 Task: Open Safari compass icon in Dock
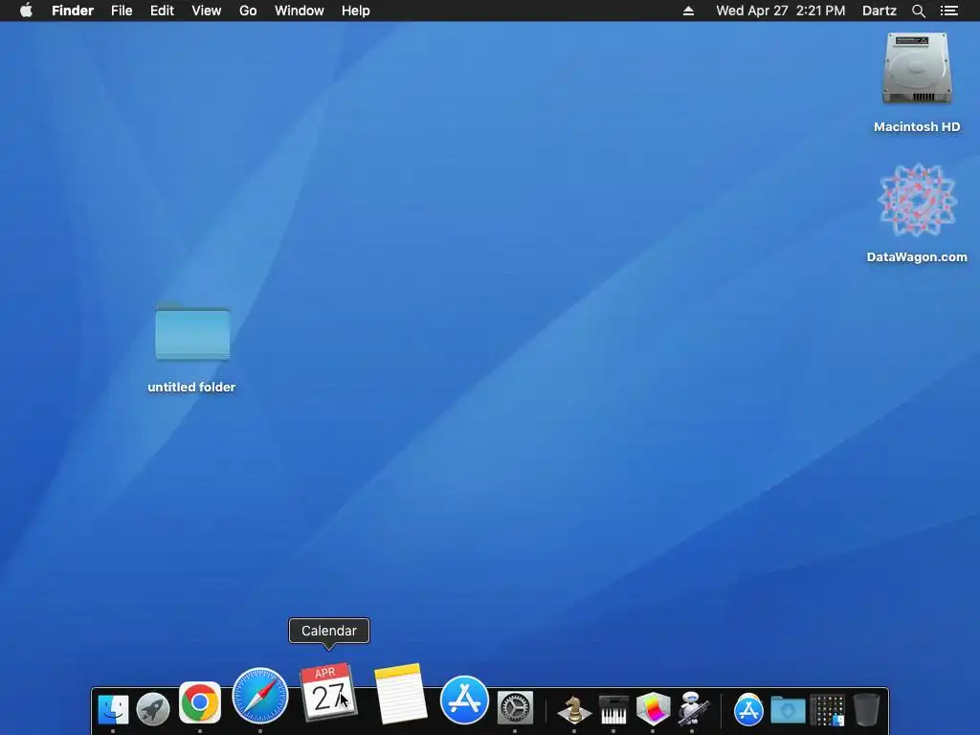point(260,696)
